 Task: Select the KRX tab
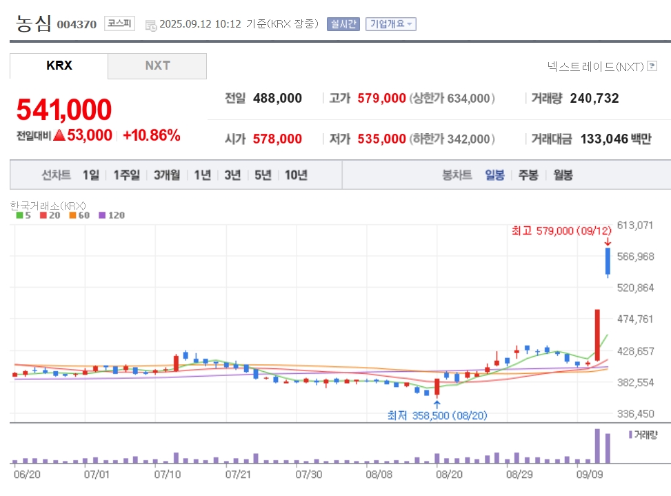[59, 66]
